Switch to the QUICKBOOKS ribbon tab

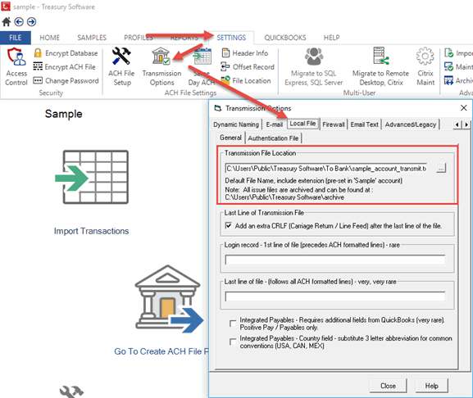pos(285,38)
